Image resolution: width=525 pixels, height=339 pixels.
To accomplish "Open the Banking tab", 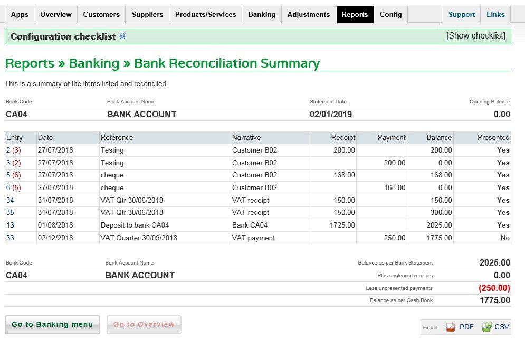I will (x=262, y=14).
